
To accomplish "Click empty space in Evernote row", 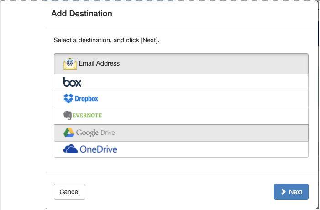I will point(205,115).
